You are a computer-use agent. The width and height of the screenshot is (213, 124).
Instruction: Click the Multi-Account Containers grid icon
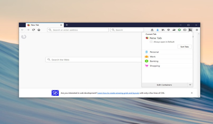pos(190,30)
